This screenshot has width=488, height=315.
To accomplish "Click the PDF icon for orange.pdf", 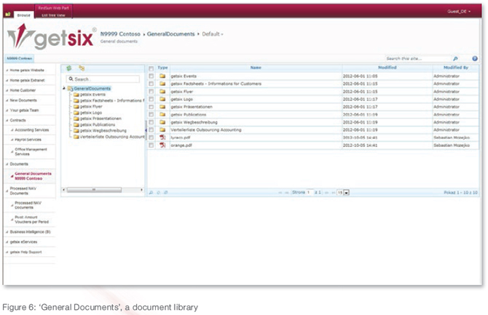I will coord(162,145).
